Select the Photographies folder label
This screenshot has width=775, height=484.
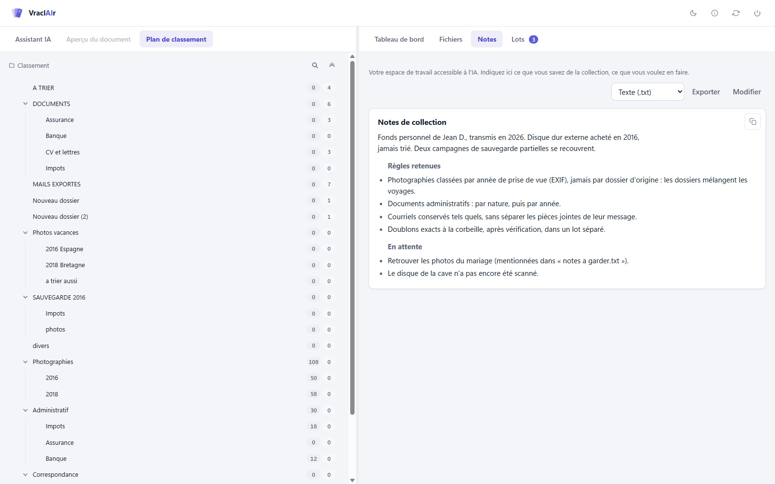coord(53,362)
